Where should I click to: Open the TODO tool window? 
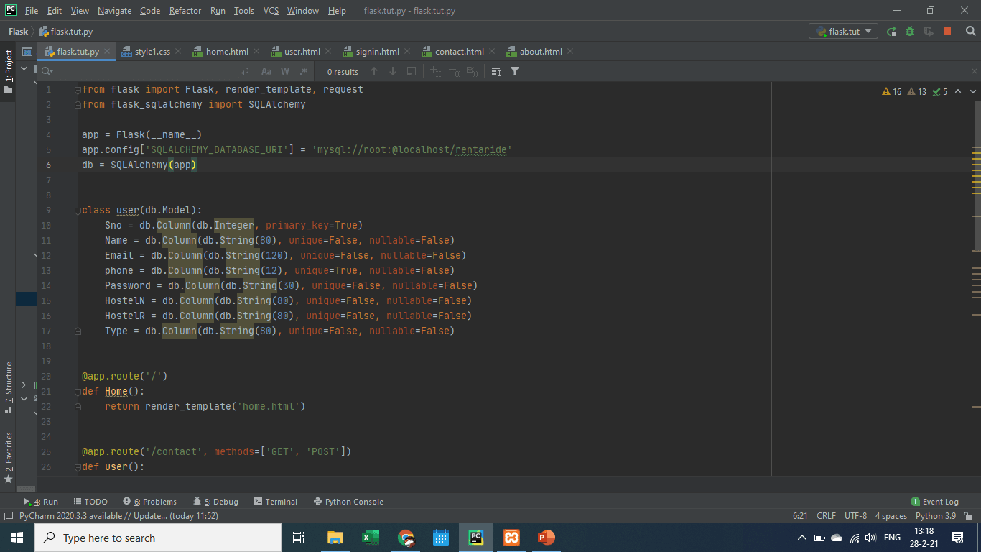coord(90,502)
